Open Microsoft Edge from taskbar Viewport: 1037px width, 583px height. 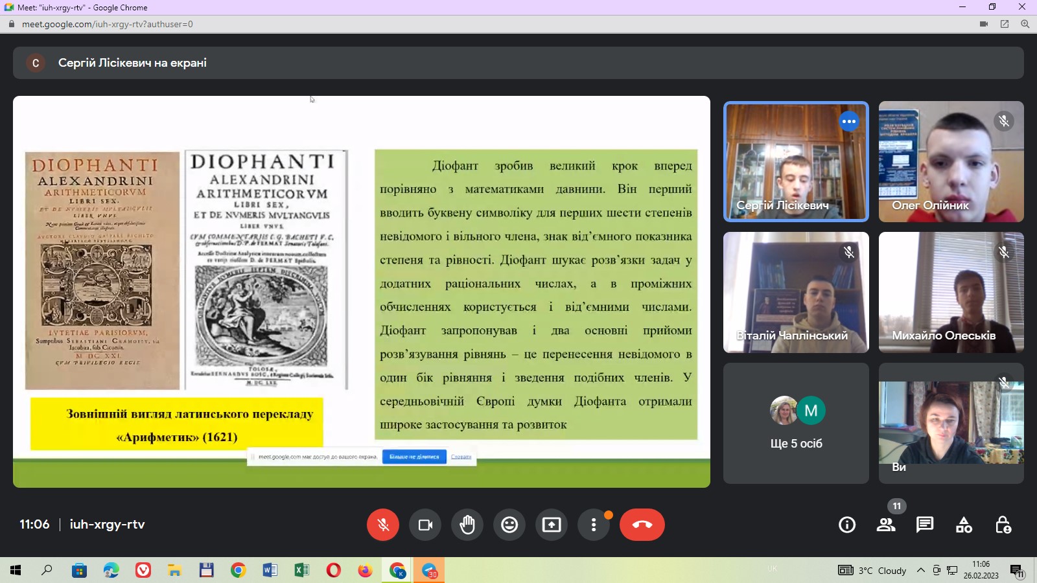click(111, 570)
